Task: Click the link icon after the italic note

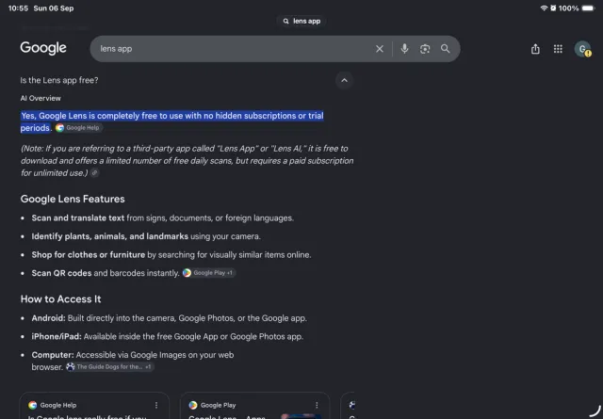Action: [94, 173]
